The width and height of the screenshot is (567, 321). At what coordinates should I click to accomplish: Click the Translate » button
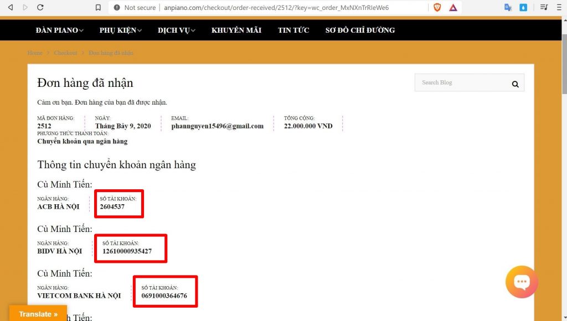38,314
